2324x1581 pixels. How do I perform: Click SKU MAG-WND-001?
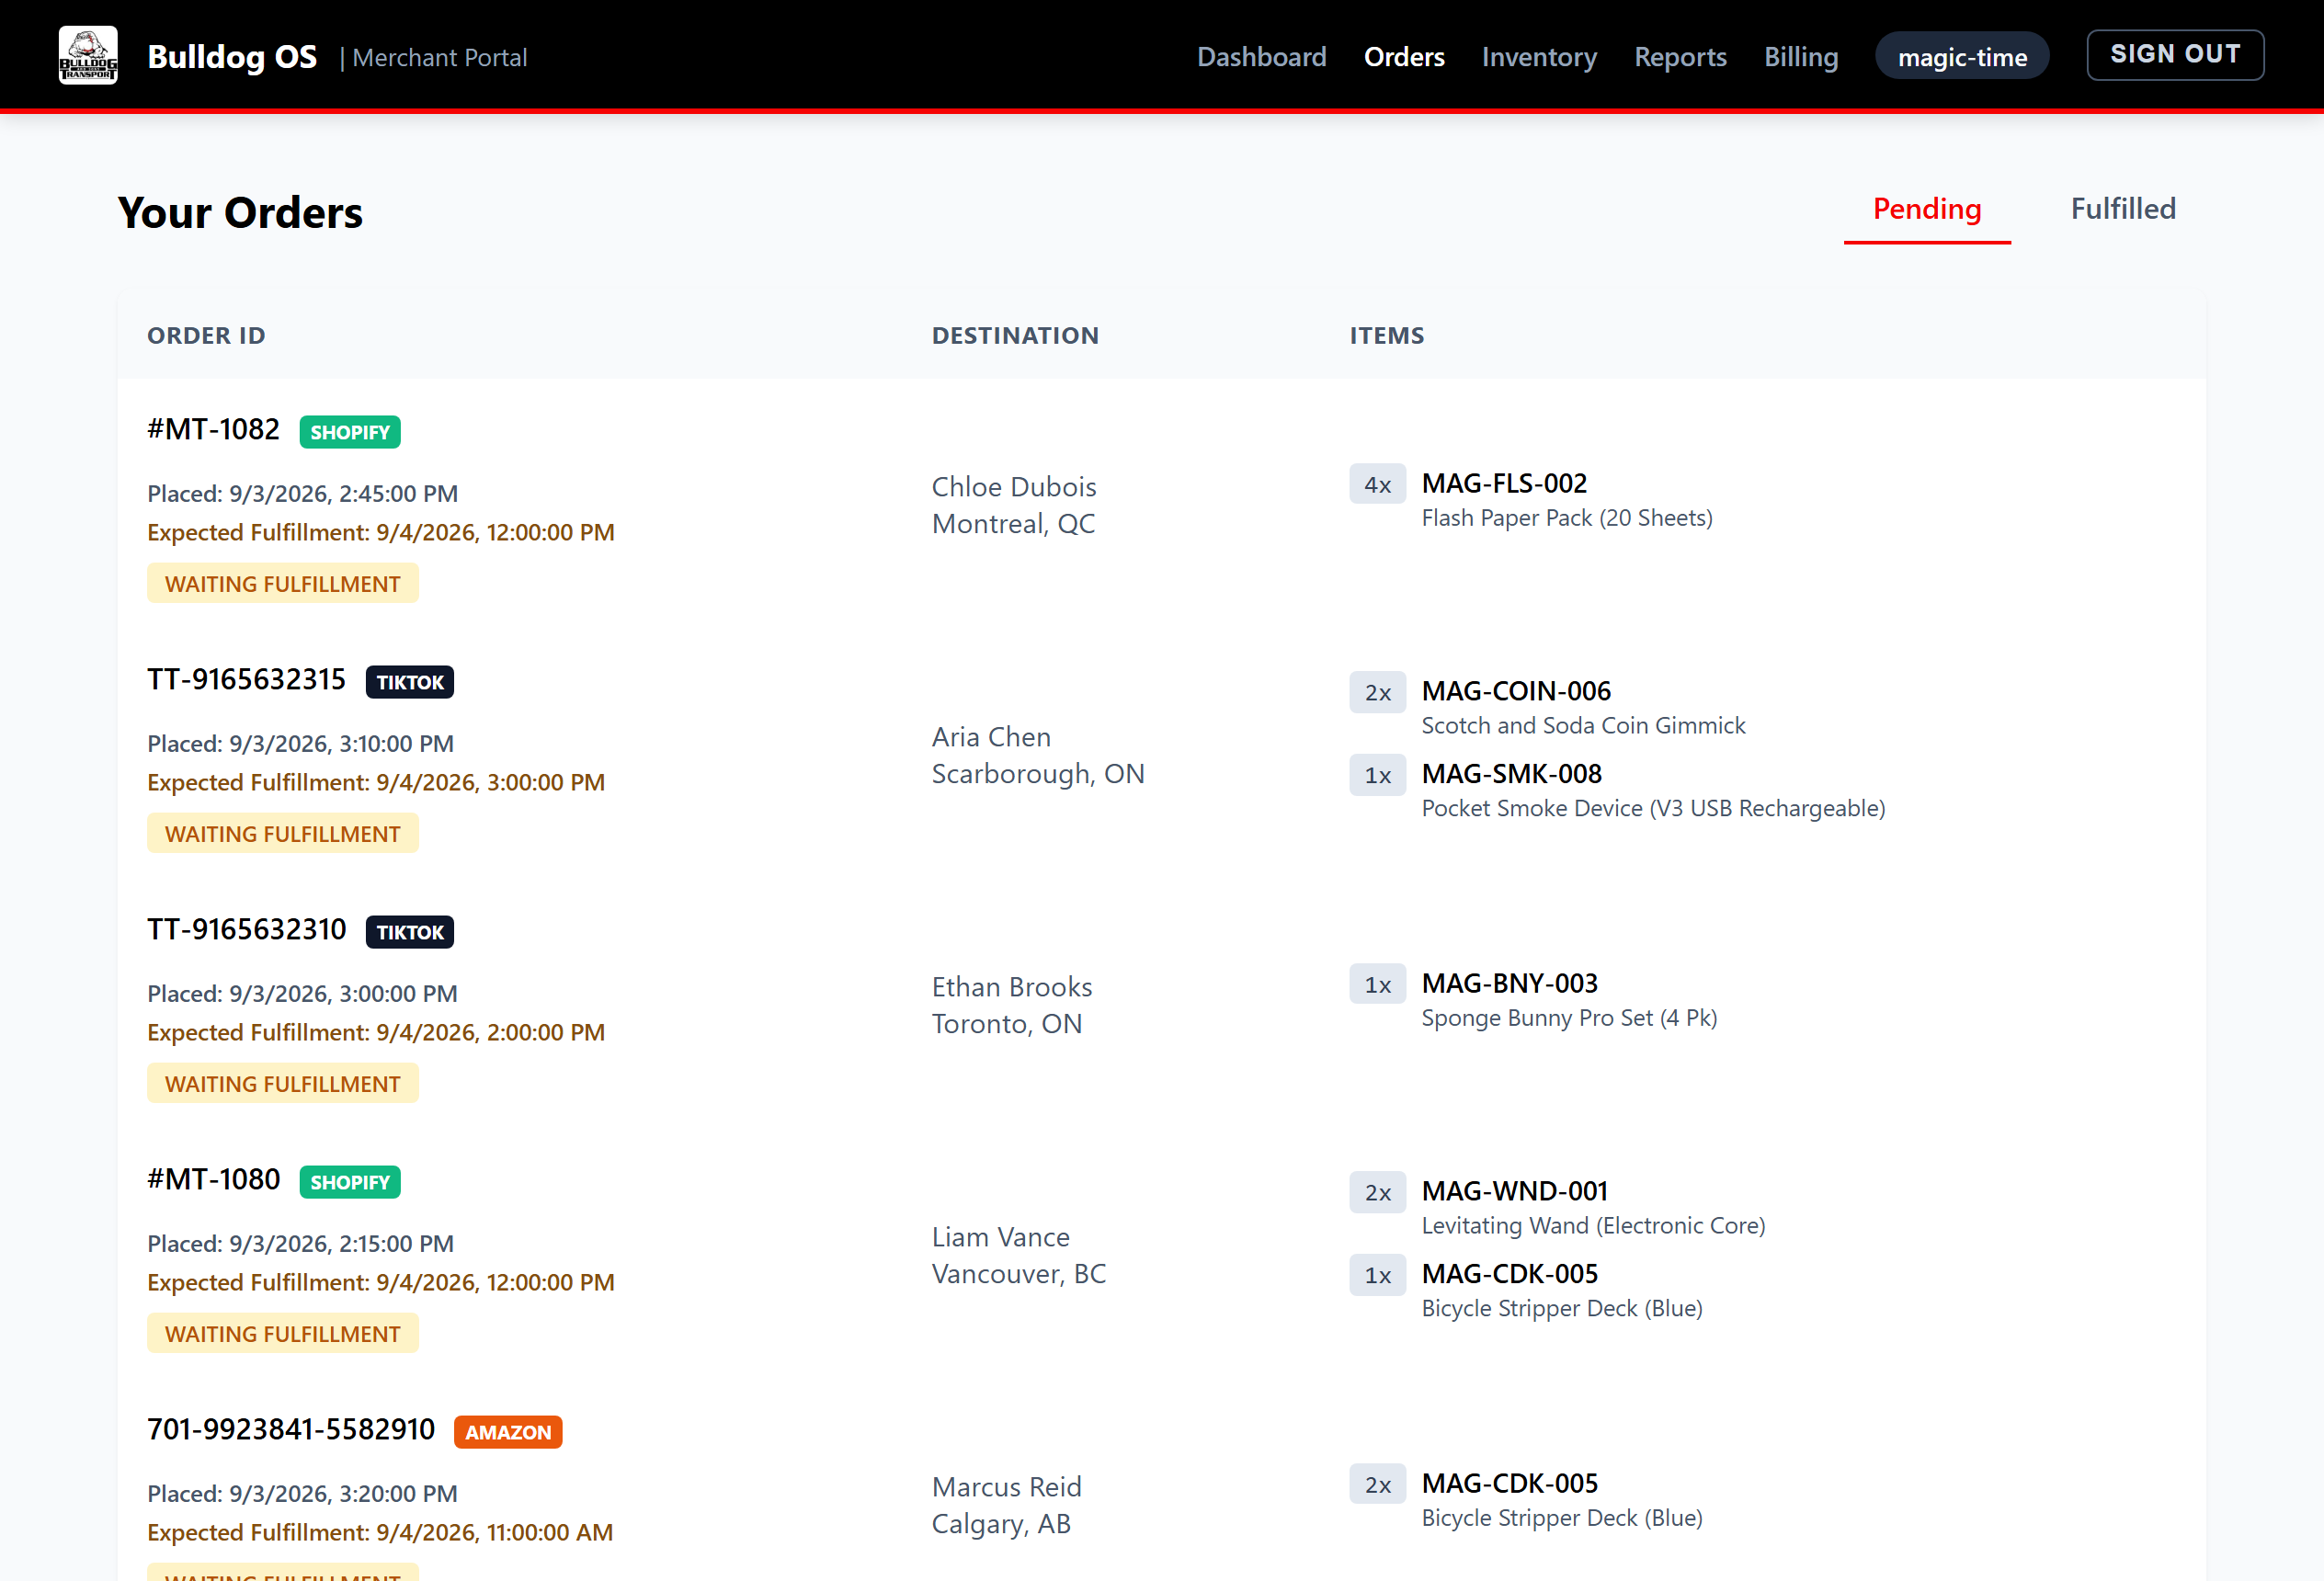click(x=1515, y=1192)
